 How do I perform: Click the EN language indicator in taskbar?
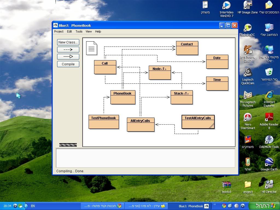(x=33, y=206)
